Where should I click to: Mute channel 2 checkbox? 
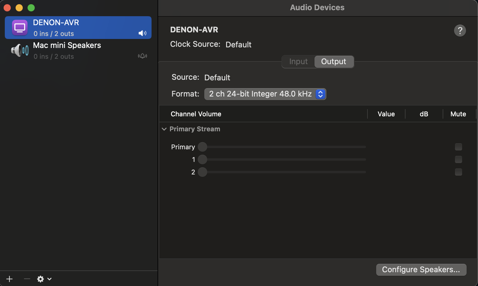(x=459, y=172)
